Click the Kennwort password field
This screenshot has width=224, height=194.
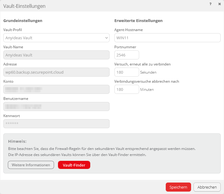[56, 124]
